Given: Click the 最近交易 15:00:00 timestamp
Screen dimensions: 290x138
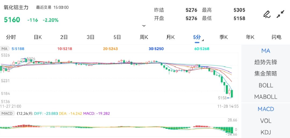Looking at the screenshot, I should click(52, 8).
